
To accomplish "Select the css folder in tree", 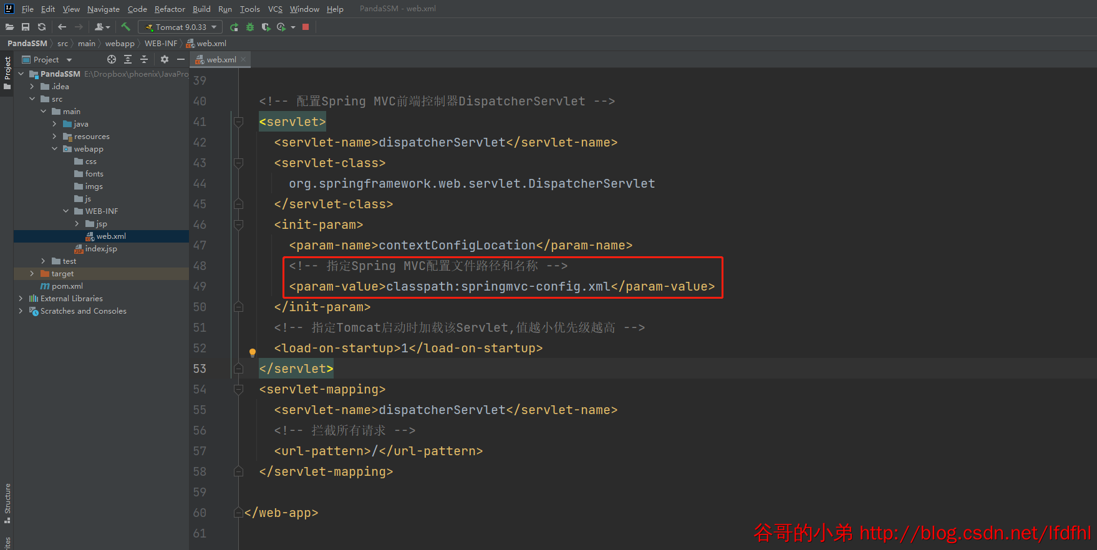I will 85,162.
